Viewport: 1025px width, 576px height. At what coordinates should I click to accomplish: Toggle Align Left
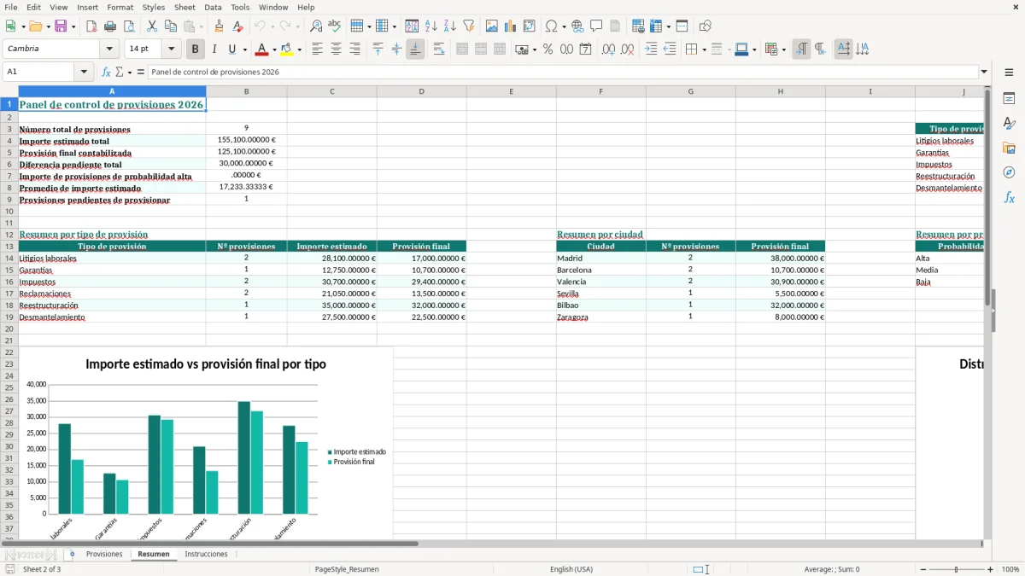pyautogui.click(x=317, y=49)
